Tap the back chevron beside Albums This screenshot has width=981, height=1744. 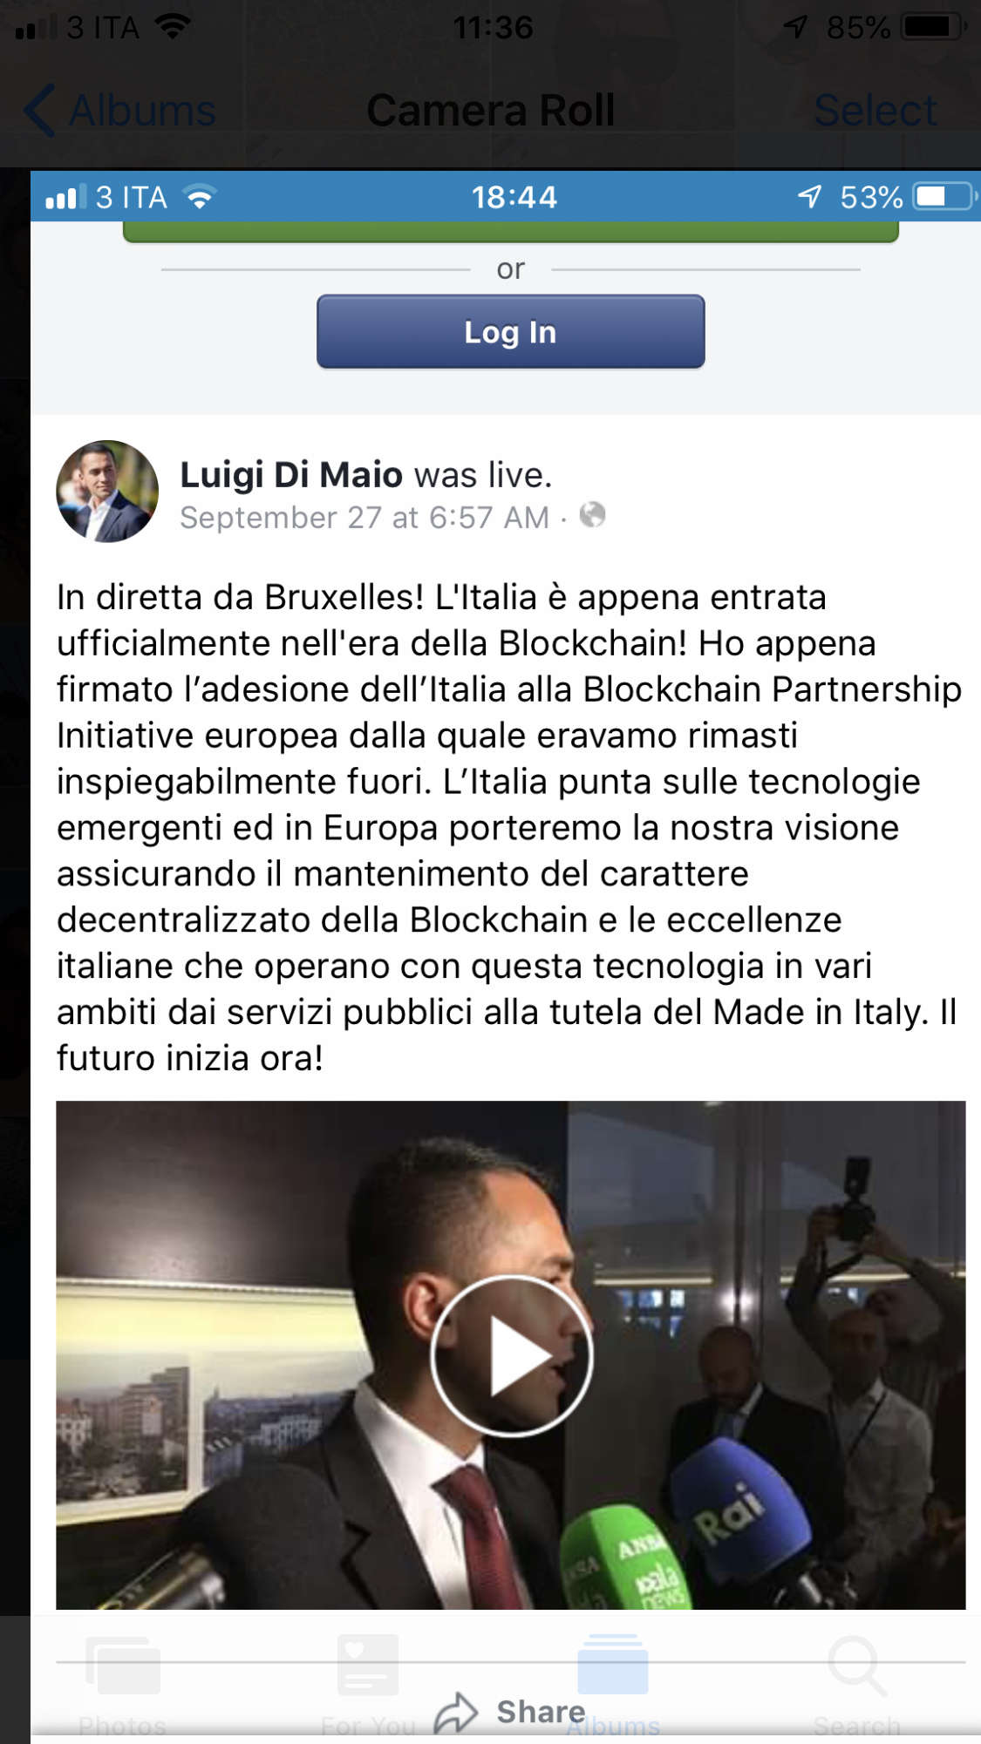pos(40,111)
